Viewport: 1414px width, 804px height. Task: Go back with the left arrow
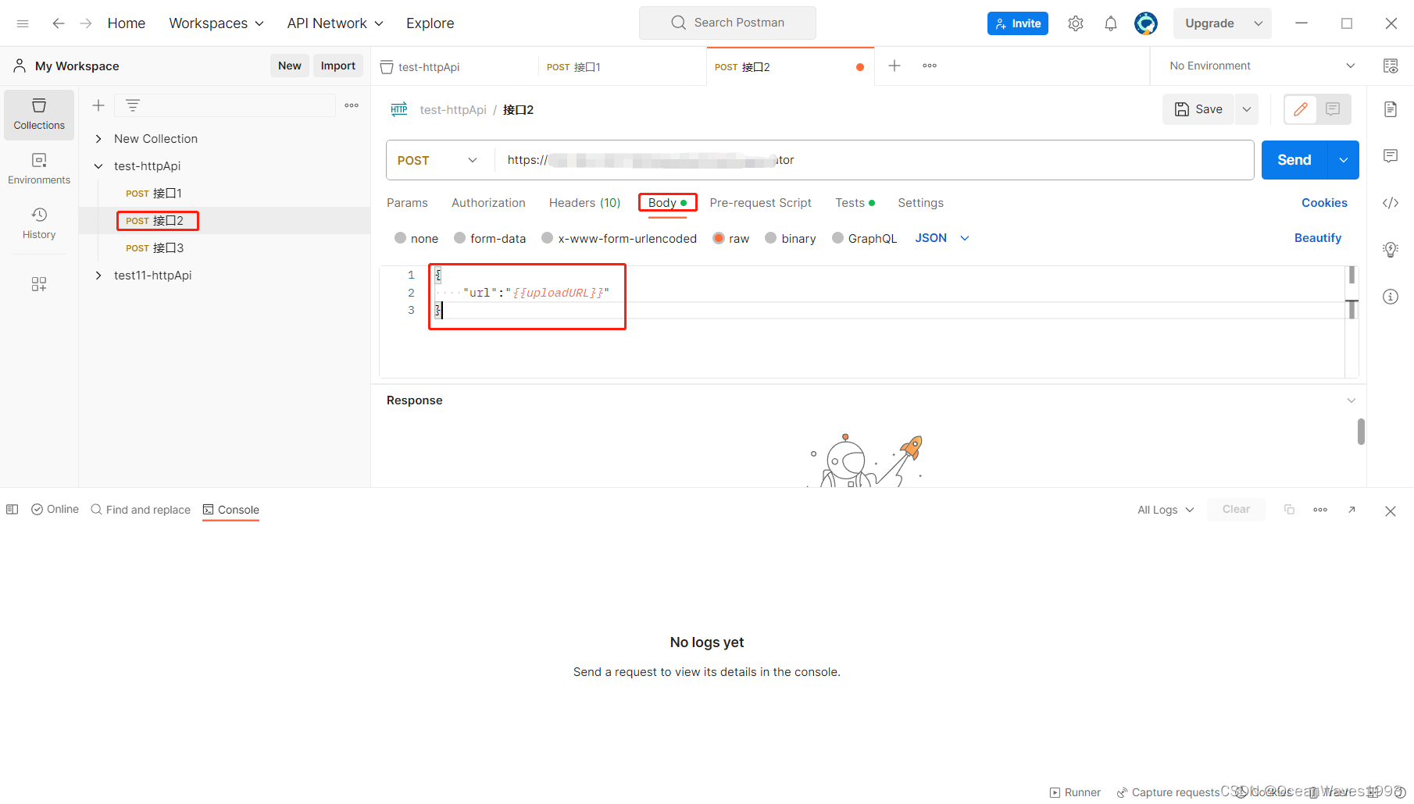point(59,23)
